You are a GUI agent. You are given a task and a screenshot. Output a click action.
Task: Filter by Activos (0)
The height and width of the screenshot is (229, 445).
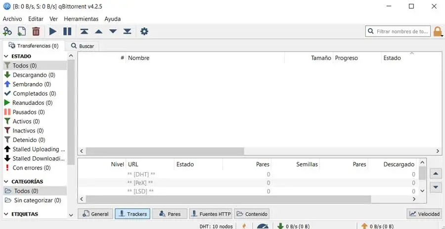[35, 122]
